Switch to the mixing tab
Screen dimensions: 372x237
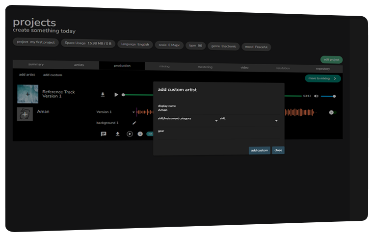coord(164,66)
